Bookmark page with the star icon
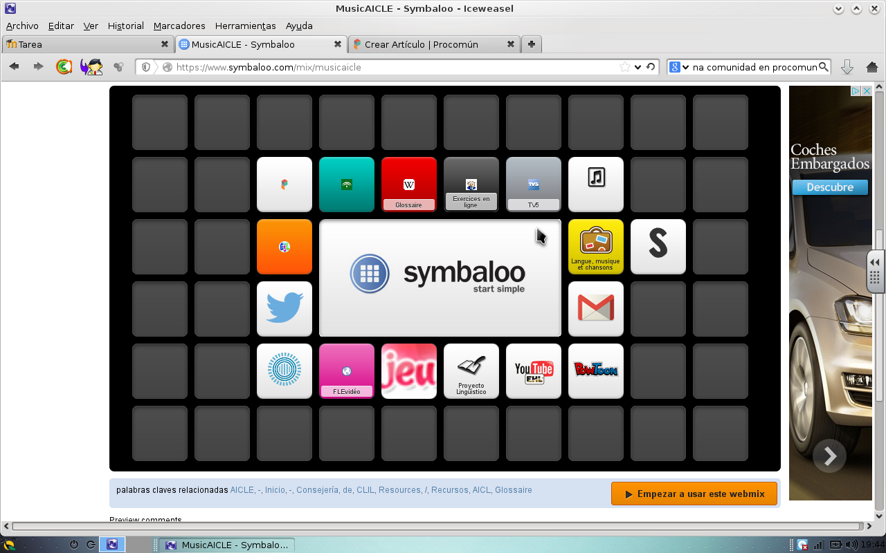Viewport: 886px width, 553px height. [x=625, y=67]
